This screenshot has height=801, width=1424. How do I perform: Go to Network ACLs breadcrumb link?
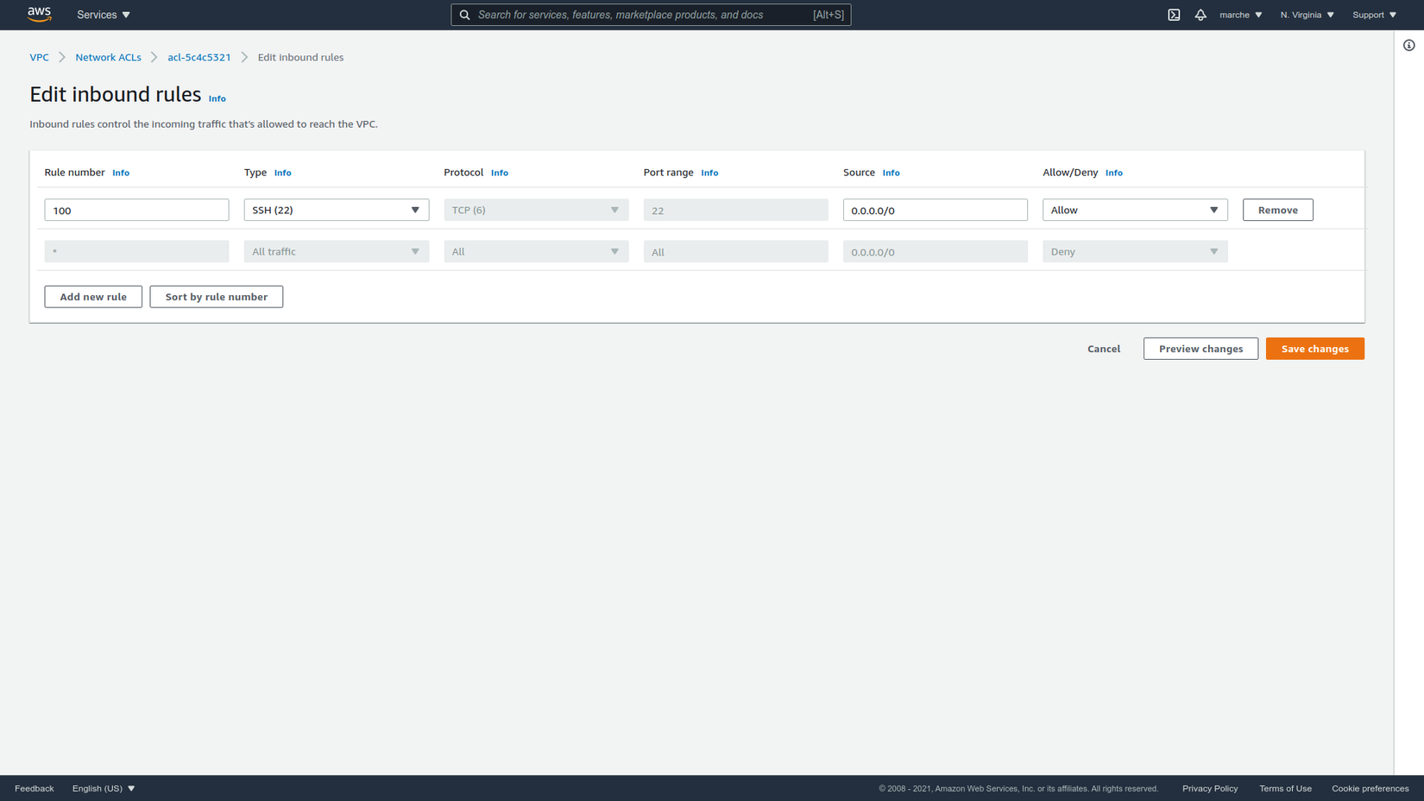point(108,57)
